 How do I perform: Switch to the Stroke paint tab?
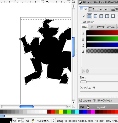pos(100,9)
